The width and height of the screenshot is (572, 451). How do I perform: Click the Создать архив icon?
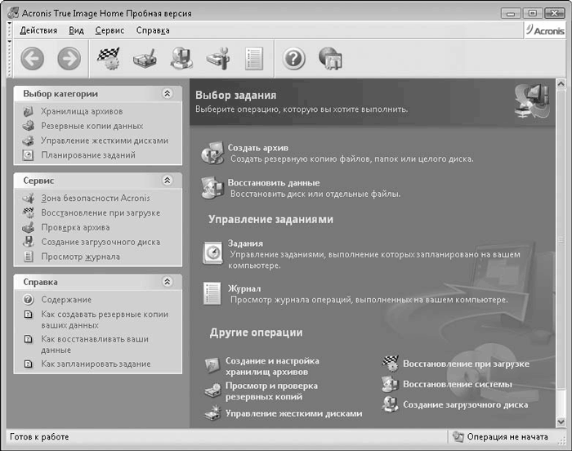pos(212,152)
